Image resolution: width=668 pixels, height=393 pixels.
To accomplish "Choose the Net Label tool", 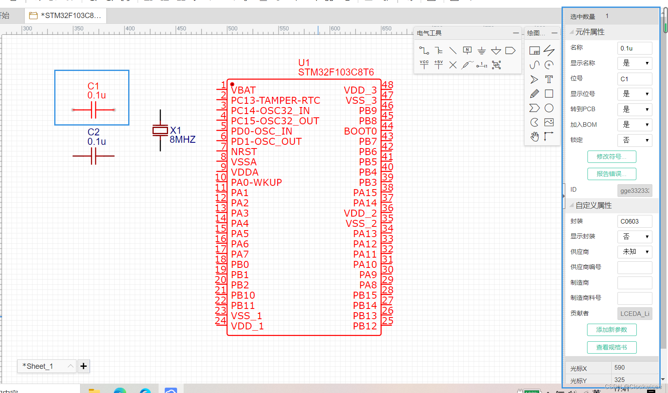I will (467, 50).
